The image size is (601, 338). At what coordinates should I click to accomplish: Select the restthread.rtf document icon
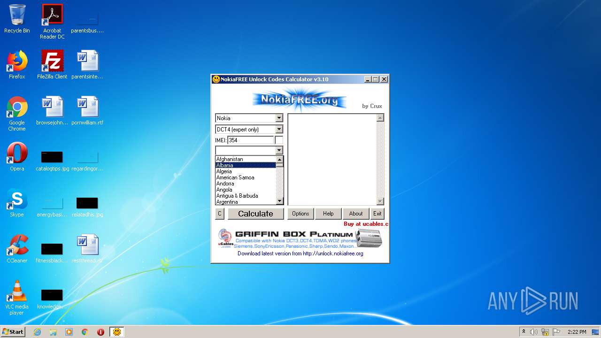pyautogui.click(x=87, y=249)
